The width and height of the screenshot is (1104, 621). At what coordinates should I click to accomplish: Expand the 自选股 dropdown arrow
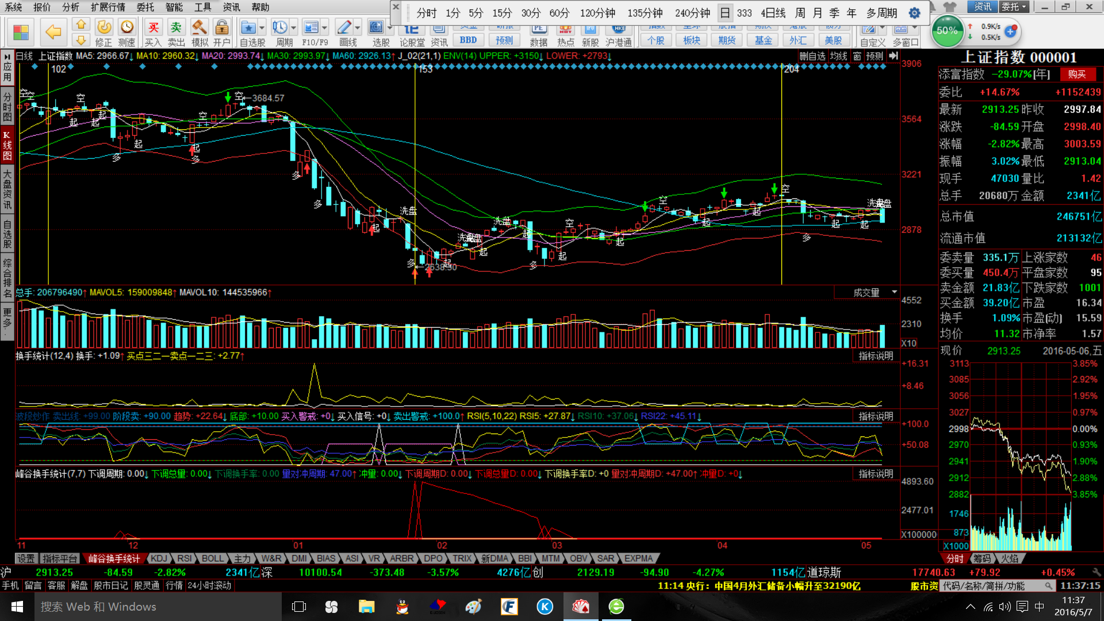[x=262, y=28]
